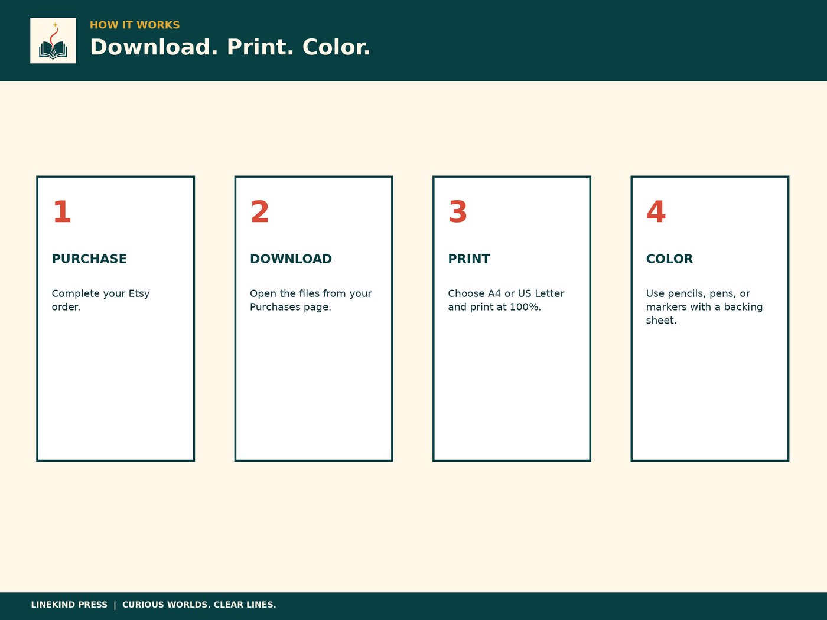The width and height of the screenshot is (827, 620).
Task: Click the HOW IT WORKS label
Action: click(x=135, y=25)
